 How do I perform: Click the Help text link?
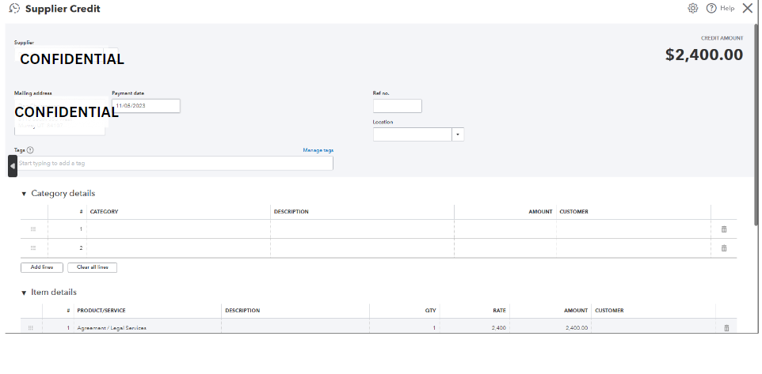(x=727, y=8)
